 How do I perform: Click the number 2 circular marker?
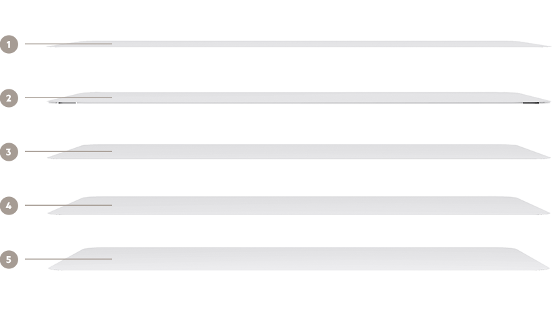(x=9, y=98)
